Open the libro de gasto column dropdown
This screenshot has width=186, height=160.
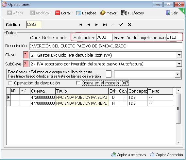tap(178, 74)
